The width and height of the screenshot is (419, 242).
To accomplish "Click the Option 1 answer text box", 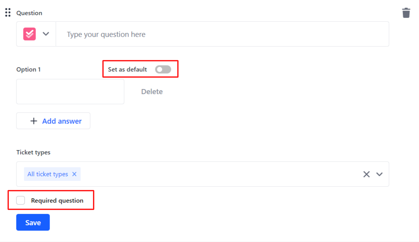I will click(x=70, y=91).
